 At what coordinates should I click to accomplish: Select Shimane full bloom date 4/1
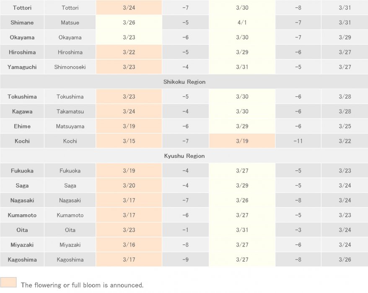click(242, 23)
